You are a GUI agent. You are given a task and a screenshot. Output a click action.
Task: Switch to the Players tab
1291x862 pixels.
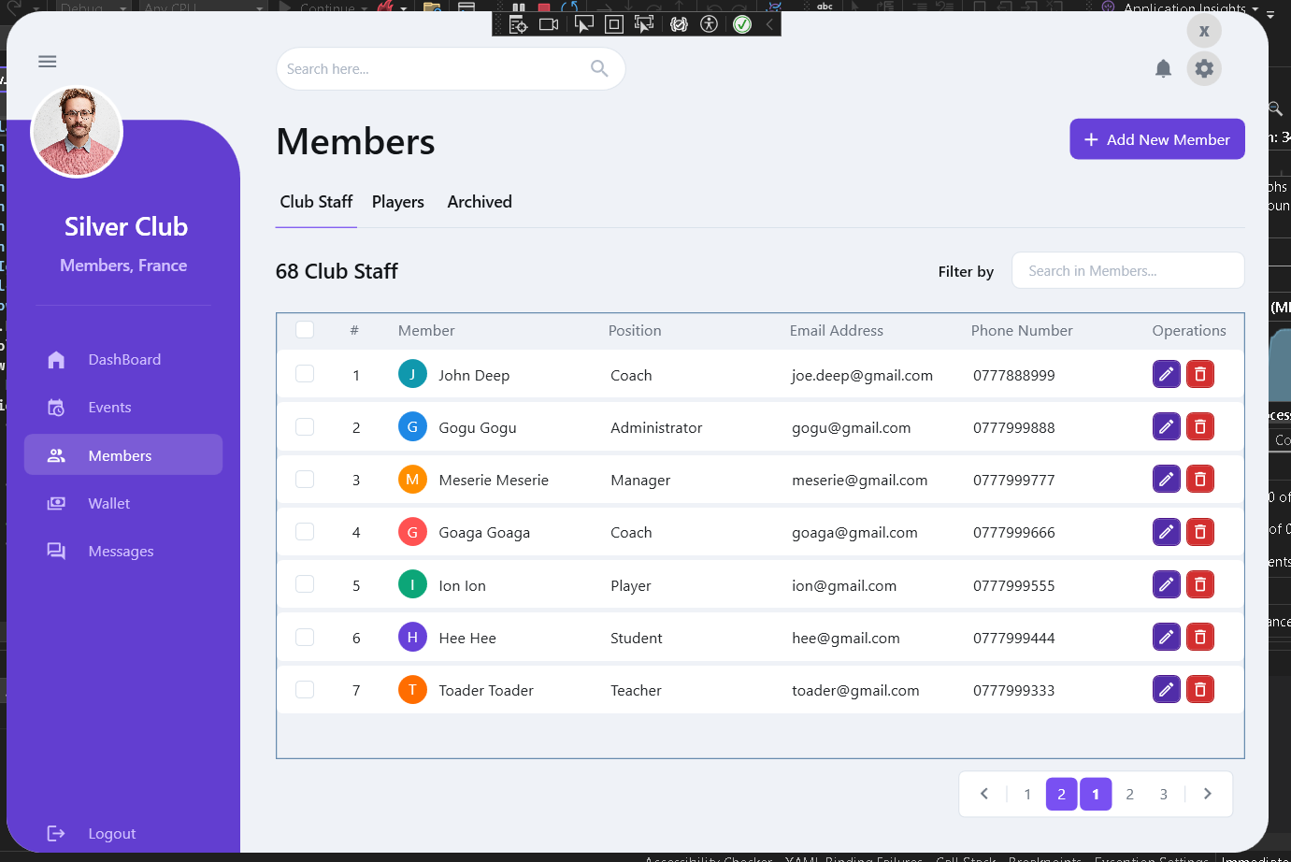[398, 202]
